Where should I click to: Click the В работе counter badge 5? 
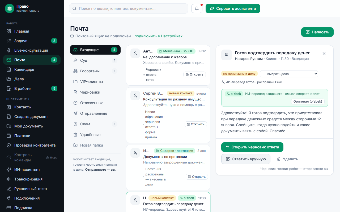(x=54, y=89)
